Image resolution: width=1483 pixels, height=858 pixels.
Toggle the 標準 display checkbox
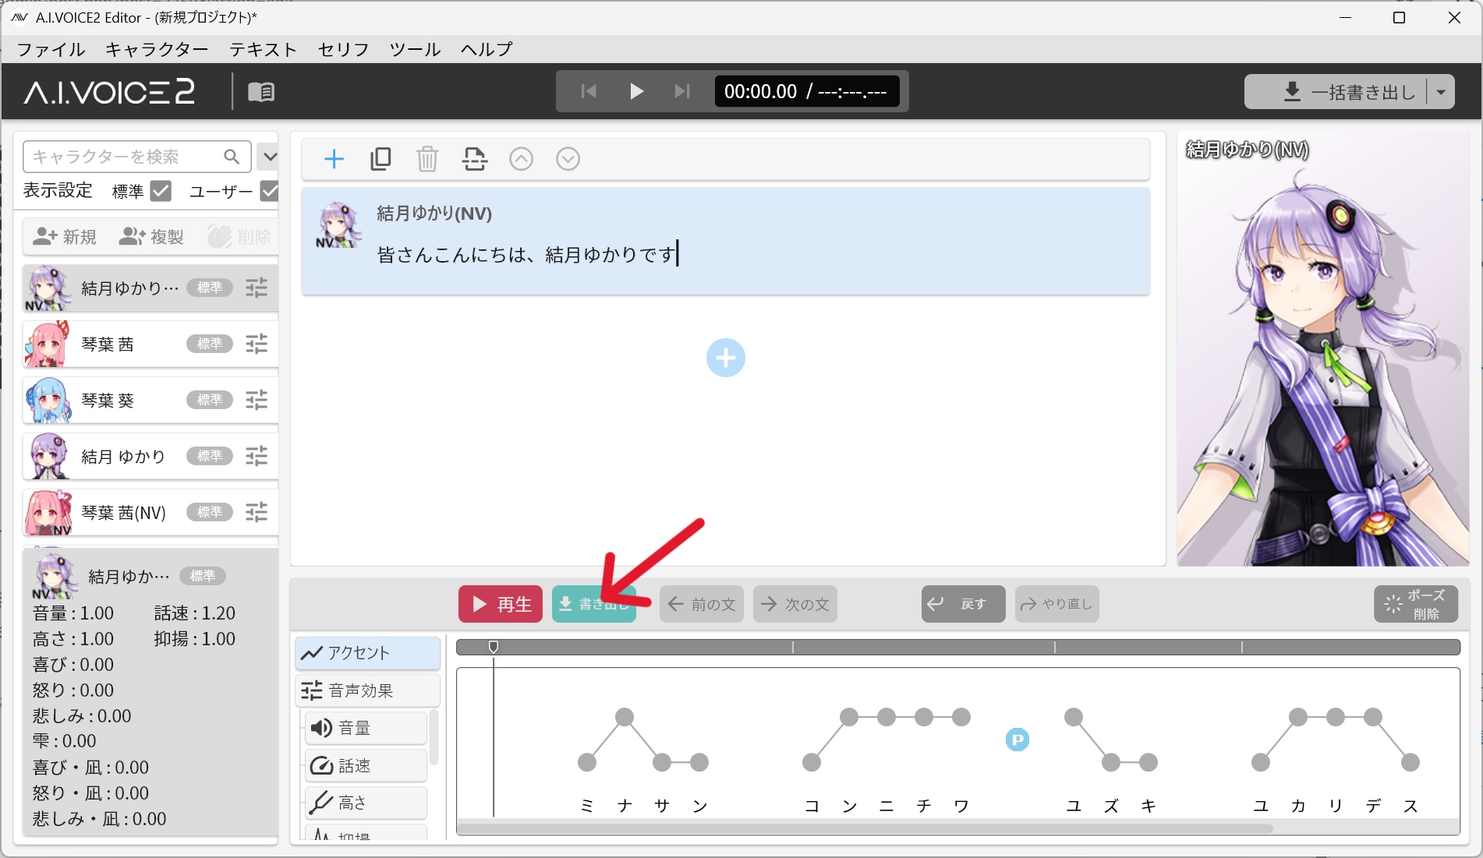(161, 191)
